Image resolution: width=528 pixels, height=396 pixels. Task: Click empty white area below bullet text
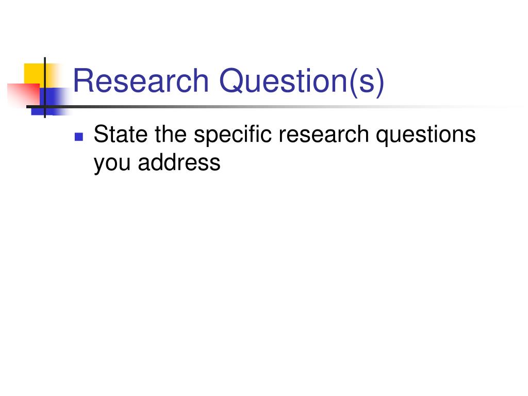pos(264,269)
